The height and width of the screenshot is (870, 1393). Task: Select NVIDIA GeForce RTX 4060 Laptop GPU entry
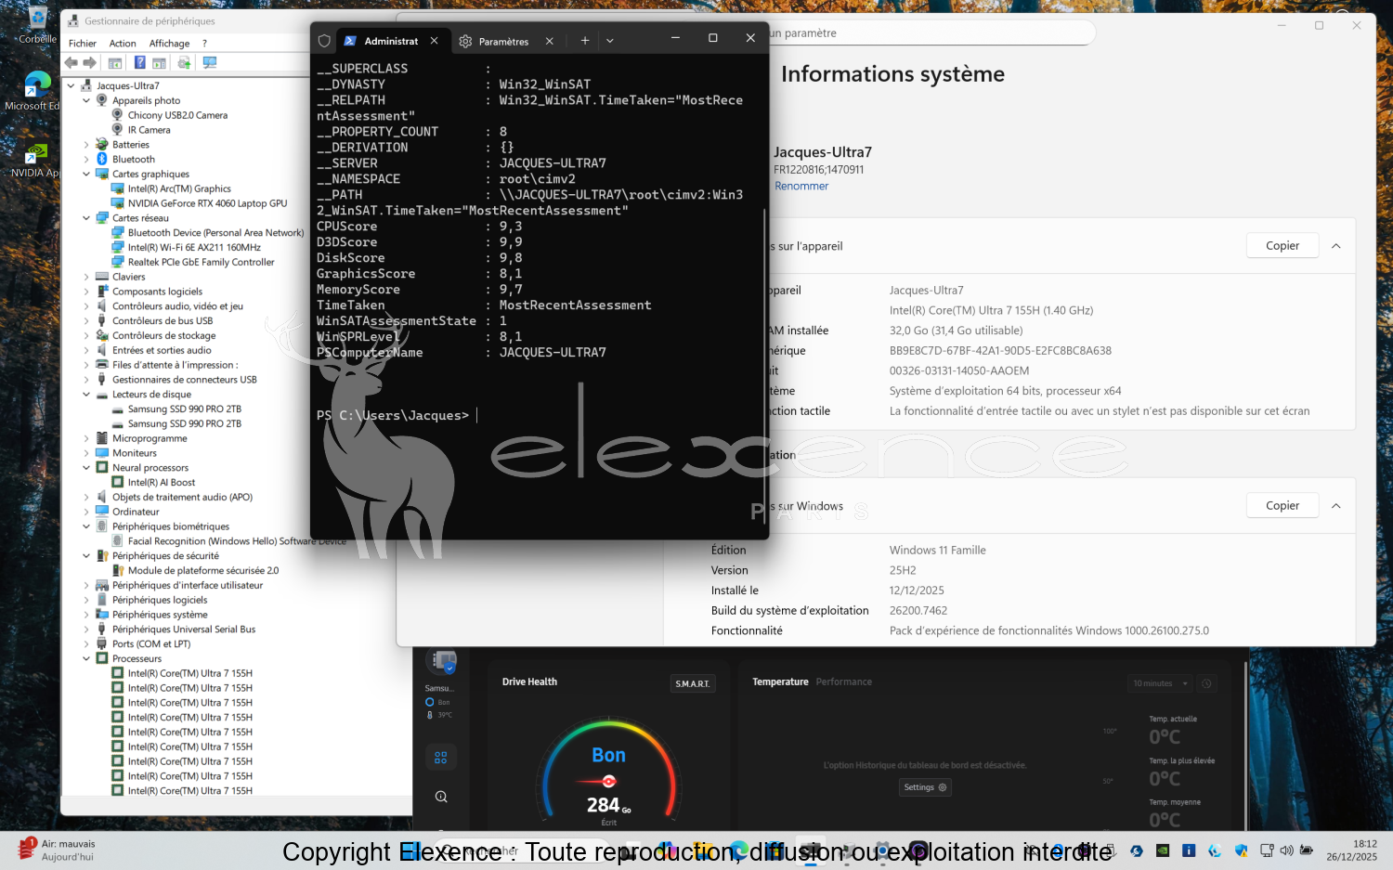click(x=207, y=203)
